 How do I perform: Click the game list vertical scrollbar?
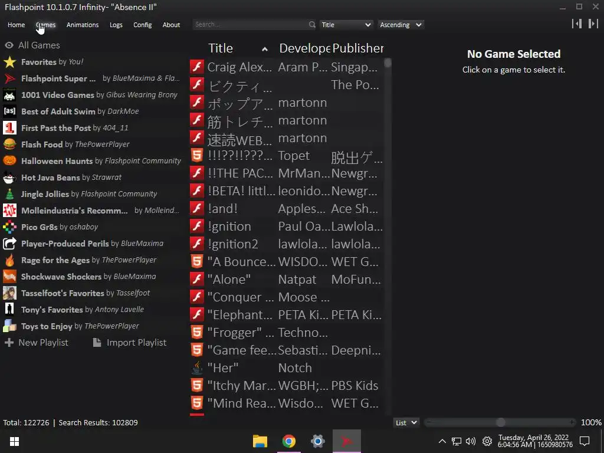(x=388, y=63)
